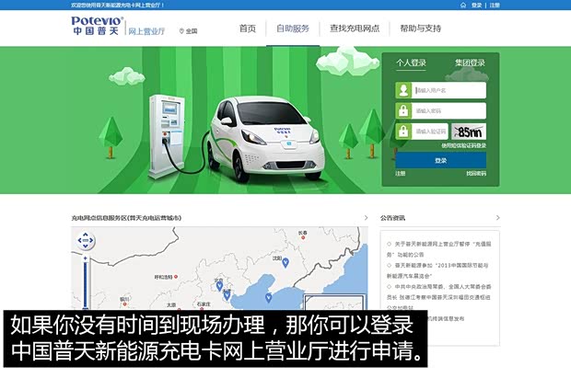This screenshot has width=571, height=378.
Task: Click the map overview inset box
Action: (333, 303)
